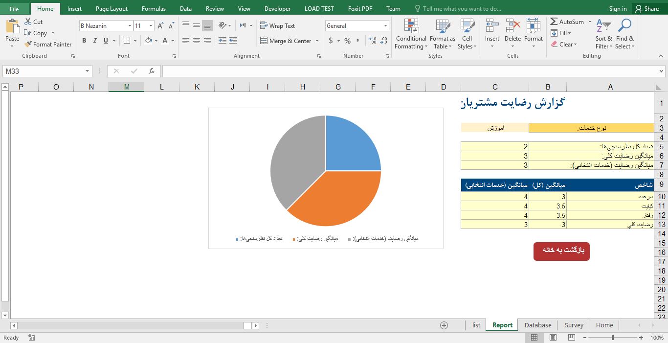This screenshot has height=343, width=668.
Task: Switch to Normal view in status bar
Action: click(534, 338)
